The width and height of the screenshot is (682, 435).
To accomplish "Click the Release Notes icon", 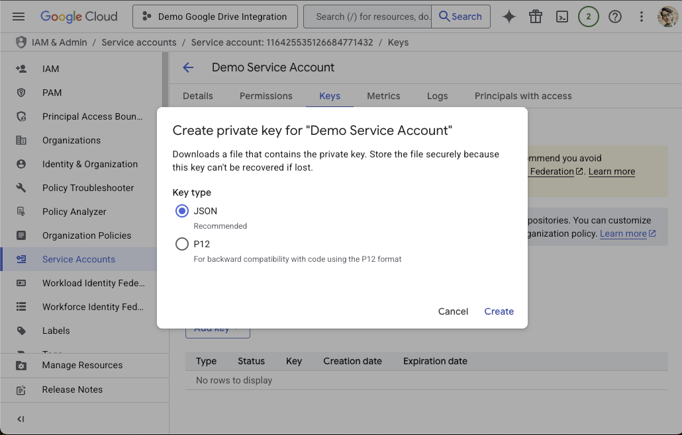I will 21,390.
